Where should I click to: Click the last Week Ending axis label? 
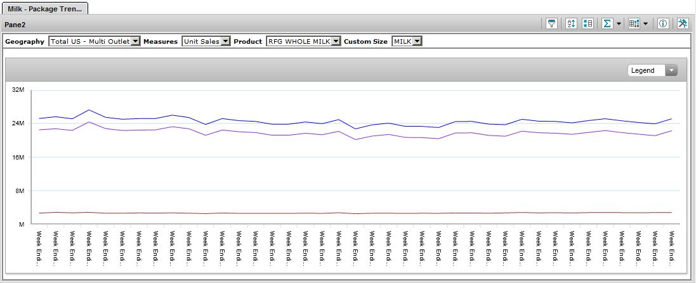(671, 248)
